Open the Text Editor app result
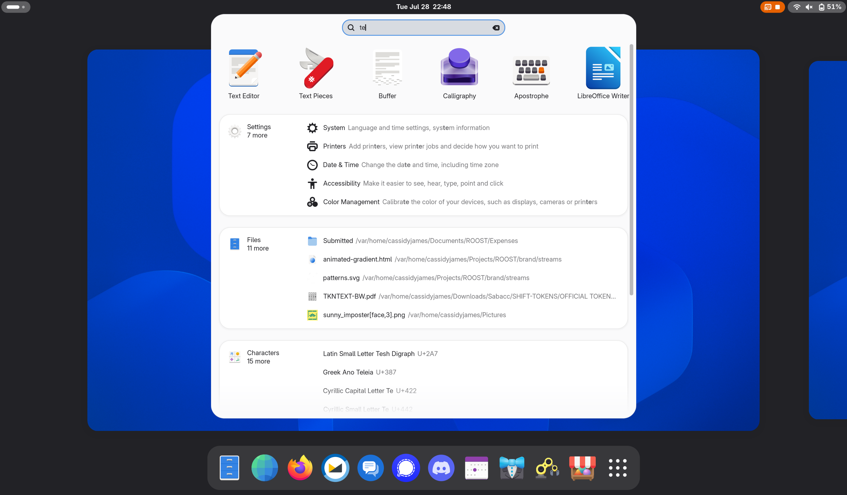This screenshot has height=495, width=847. coord(244,73)
